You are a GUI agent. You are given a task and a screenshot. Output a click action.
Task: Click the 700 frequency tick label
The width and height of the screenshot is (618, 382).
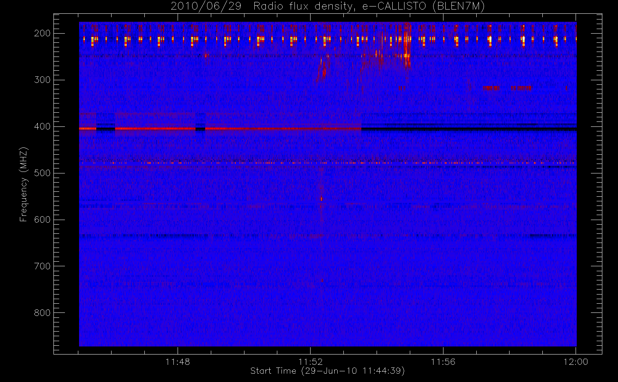coord(42,266)
